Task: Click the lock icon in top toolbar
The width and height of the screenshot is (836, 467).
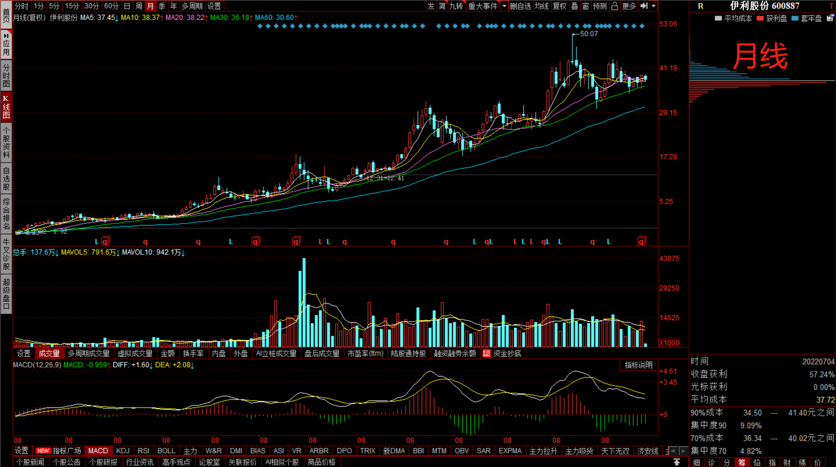Action: [x=615, y=6]
